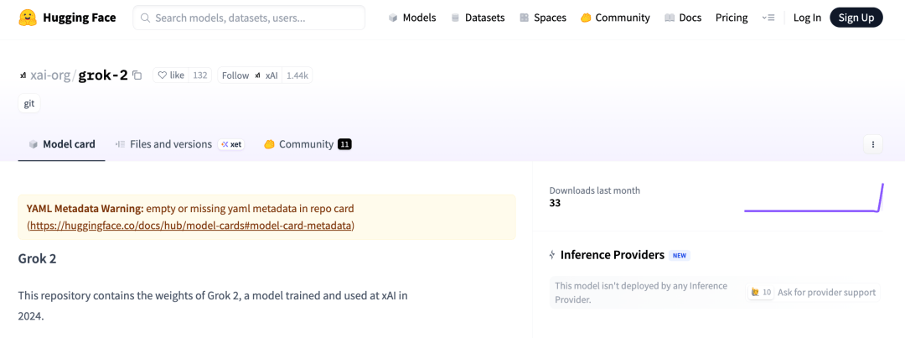Click the Downloads last month chart line

814,198
